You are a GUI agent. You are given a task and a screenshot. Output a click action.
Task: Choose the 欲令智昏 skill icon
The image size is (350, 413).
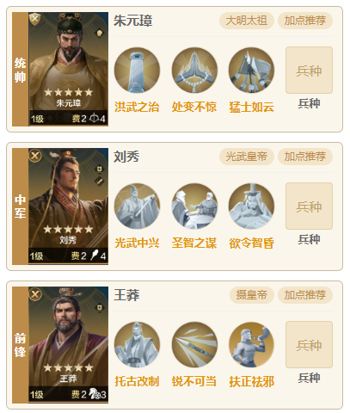tap(251, 206)
